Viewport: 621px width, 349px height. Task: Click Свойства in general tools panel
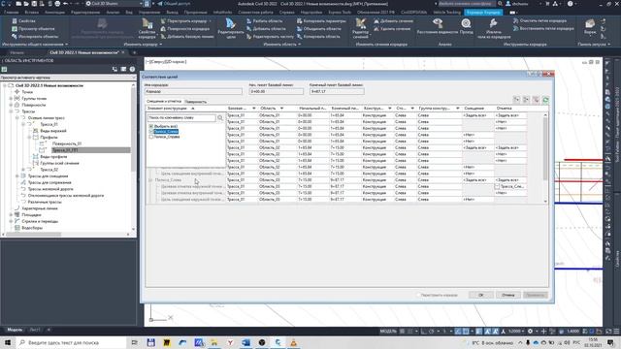(23, 21)
